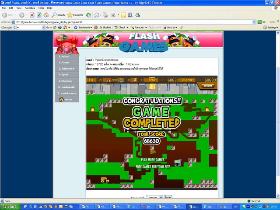The image size is (280, 210).
Task: Click the game OPTIONS button
Action: [208, 86]
